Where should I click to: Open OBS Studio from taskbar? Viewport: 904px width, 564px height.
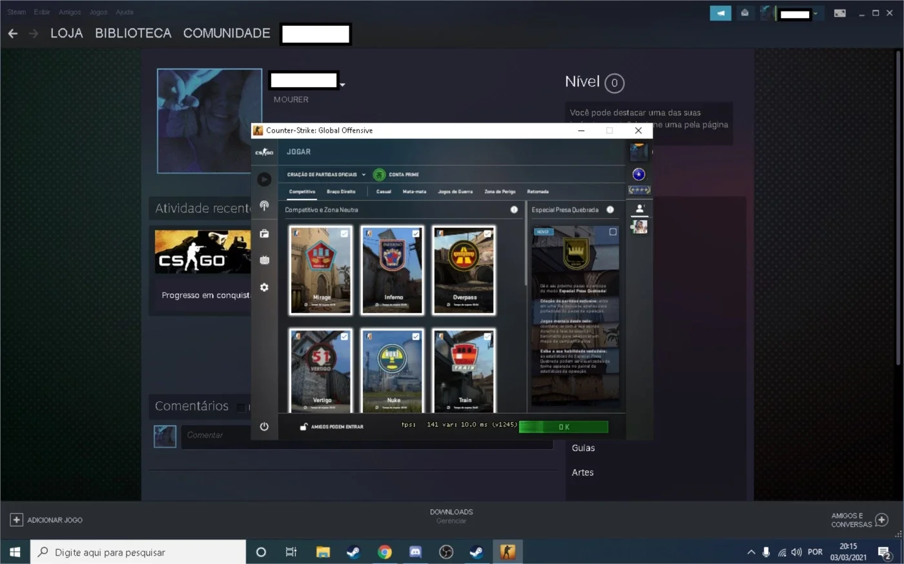point(446,552)
